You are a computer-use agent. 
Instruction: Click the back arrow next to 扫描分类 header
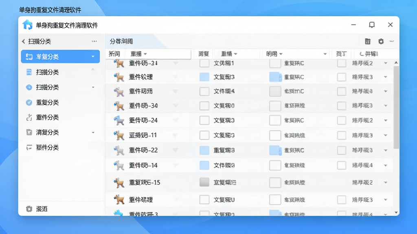point(23,41)
